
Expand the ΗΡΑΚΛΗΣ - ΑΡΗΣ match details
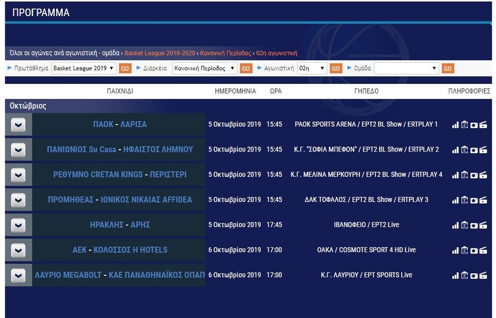coord(18,225)
